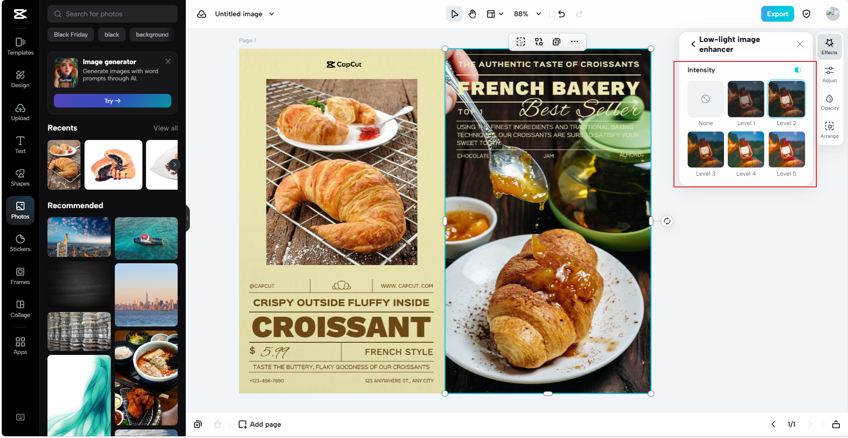Viewport: 848px width, 438px height.
Task: Switch to the Stickers panel
Action: pos(20,242)
